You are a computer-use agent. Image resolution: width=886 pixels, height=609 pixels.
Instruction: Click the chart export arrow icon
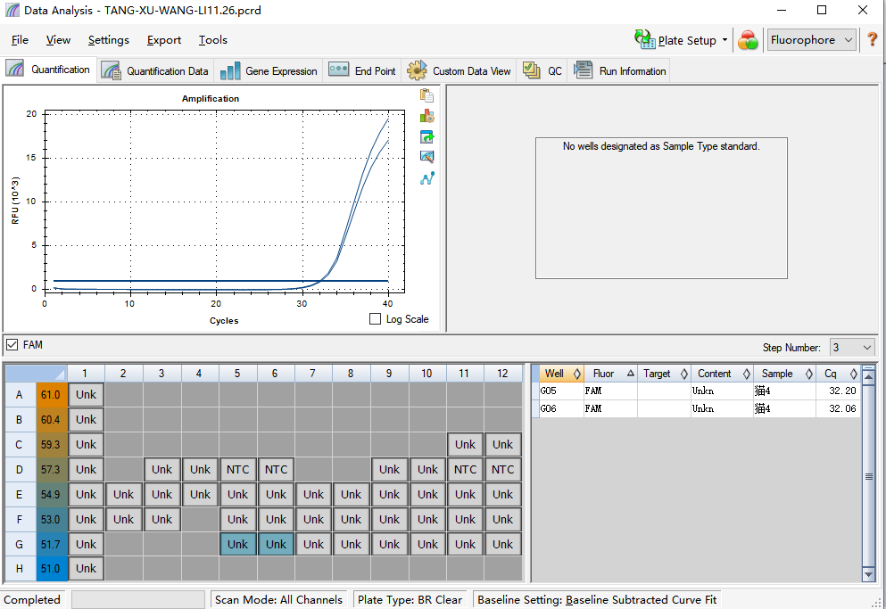(x=426, y=136)
